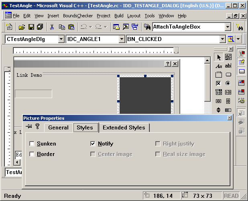248x201 pixels.
Task: Create a new text file via toolbar
Action: 9,27
